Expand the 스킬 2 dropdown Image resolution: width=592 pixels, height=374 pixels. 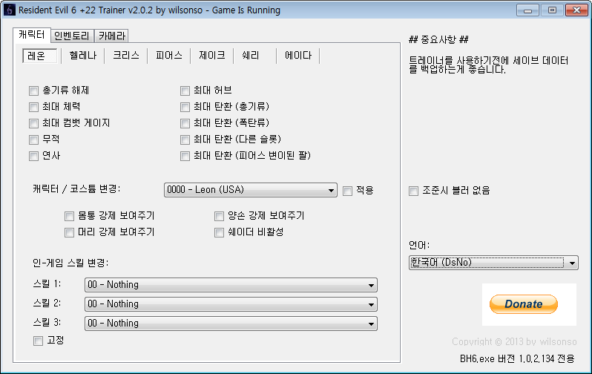click(x=231, y=304)
